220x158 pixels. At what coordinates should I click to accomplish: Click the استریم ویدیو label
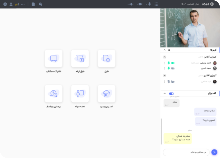click(x=106, y=107)
